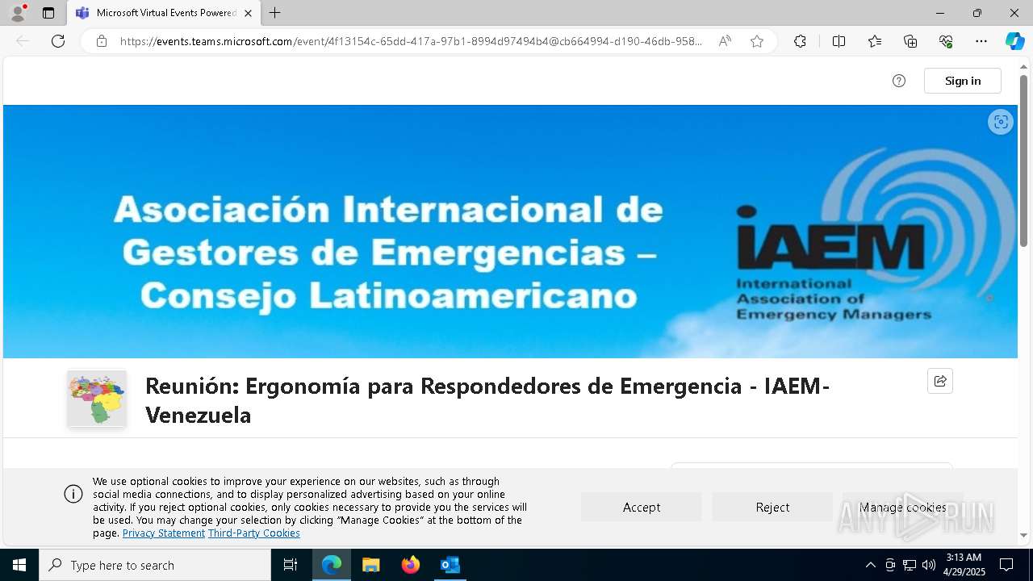Click the visual search icon on banner

point(1001,122)
